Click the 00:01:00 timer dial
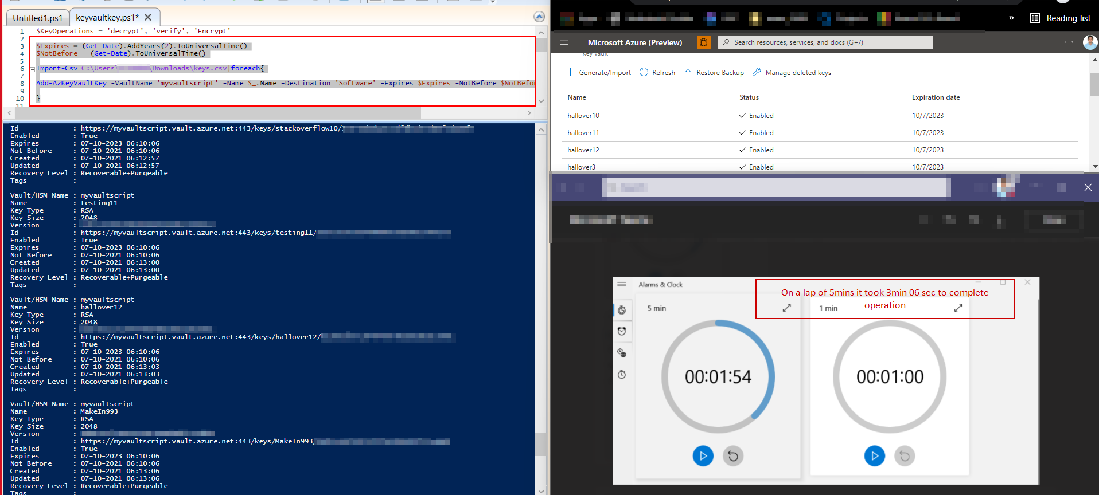This screenshot has width=1099, height=495. click(x=890, y=376)
